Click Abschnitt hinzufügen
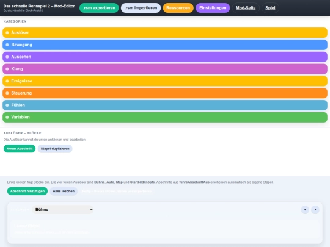Viewport: 330px width, 247px height. [28, 191]
